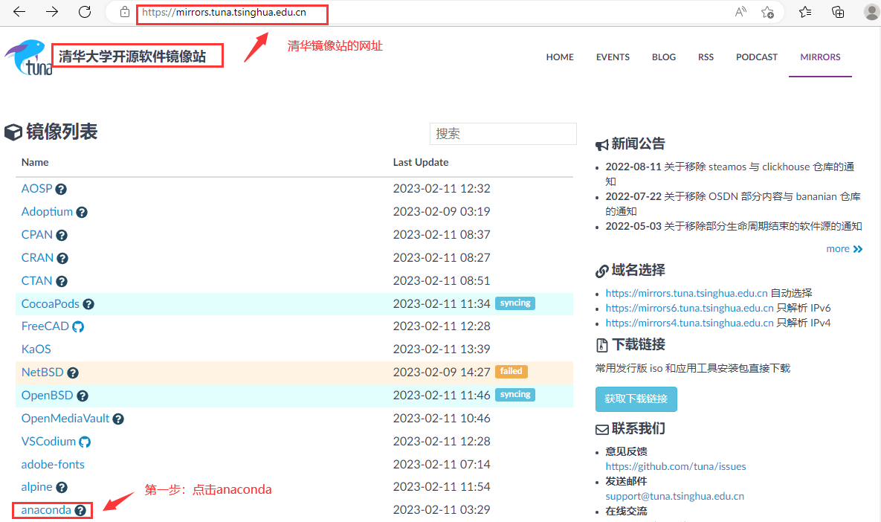Screen dimensions: 881x522
Task: Reload the page with refresh icon
Action: [x=85, y=12]
